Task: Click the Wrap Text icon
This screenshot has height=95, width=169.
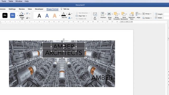Action: (109, 14)
